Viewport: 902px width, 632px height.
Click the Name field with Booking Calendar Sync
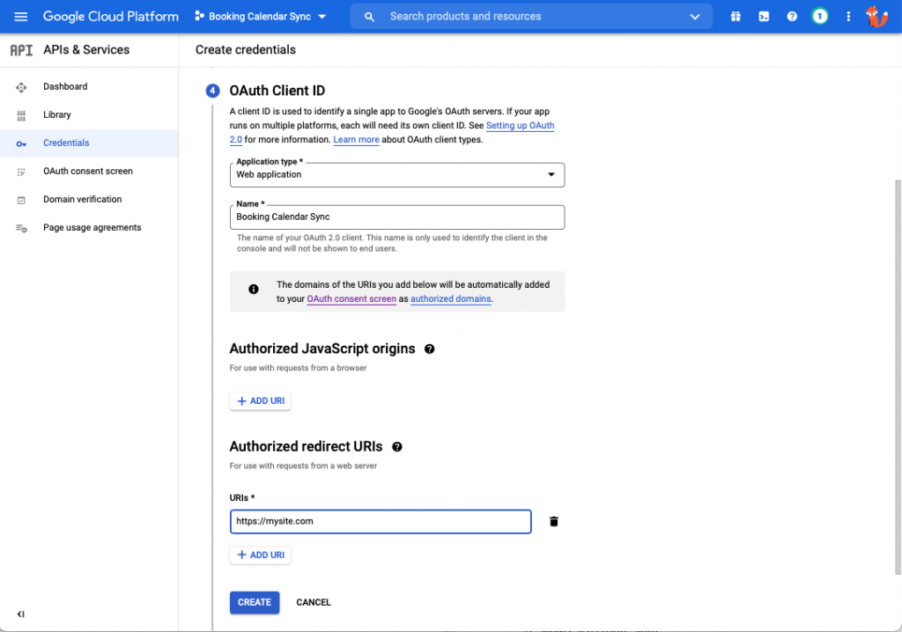pos(397,217)
